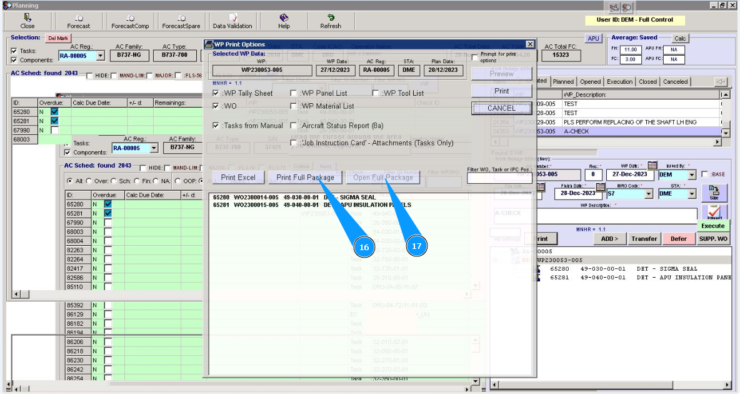Screen dimensions: 740x394
Task: Select the Sch radio filter
Action: pyautogui.click(x=113, y=181)
